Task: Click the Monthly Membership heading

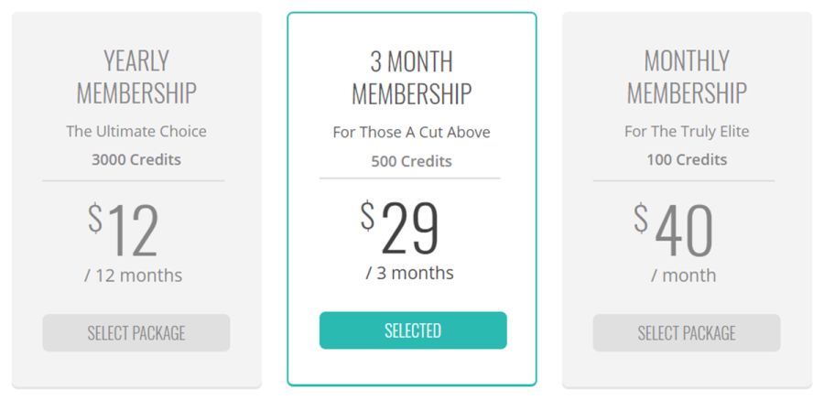Action: click(x=687, y=77)
